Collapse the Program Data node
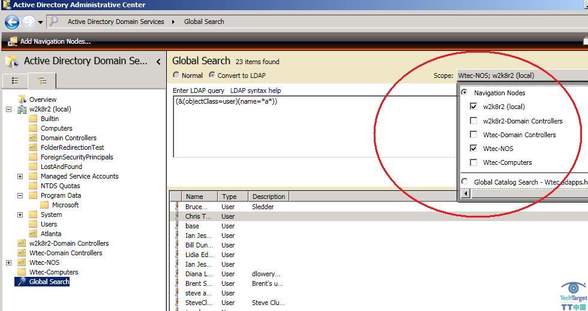 click(20, 195)
